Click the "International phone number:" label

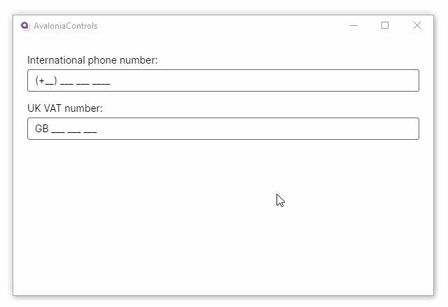point(92,60)
